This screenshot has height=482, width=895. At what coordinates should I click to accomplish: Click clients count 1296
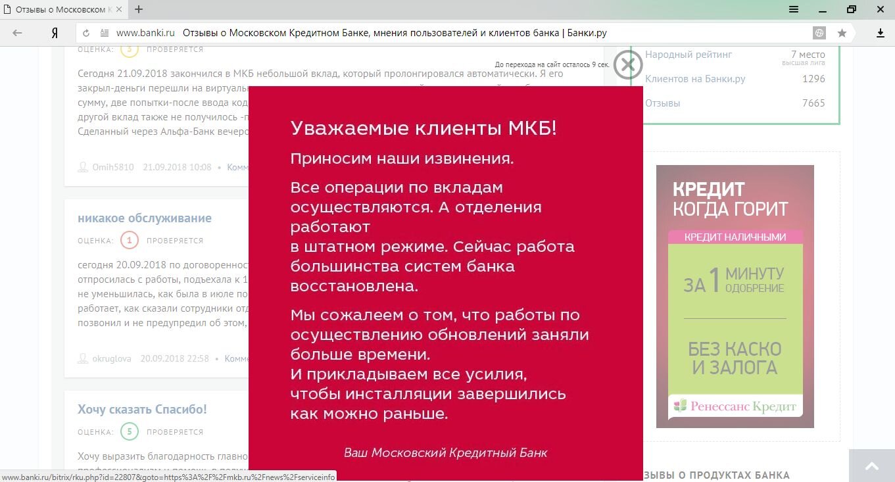coord(813,79)
